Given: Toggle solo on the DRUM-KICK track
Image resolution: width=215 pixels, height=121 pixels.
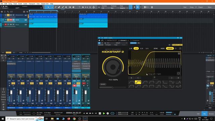Looking at the screenshot, I should pyautogui.click(x=8, y=15).
